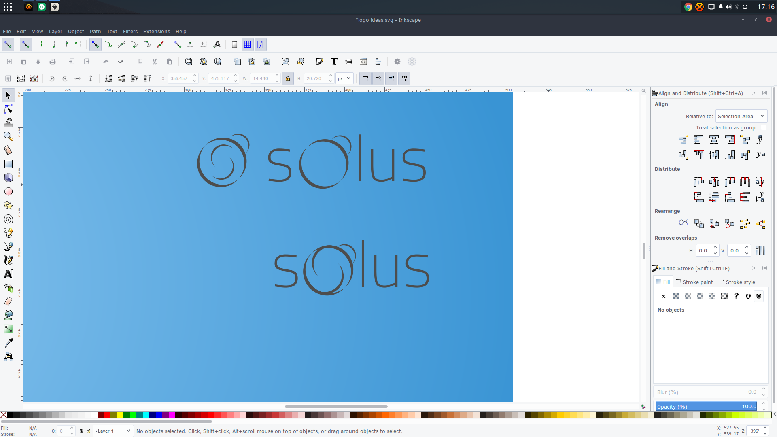Select the Dropper color picker tool

8,343
